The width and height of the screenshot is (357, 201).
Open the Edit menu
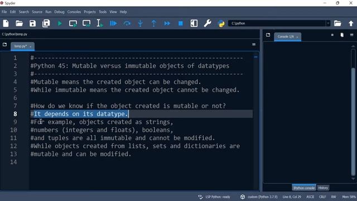(13, 12)
